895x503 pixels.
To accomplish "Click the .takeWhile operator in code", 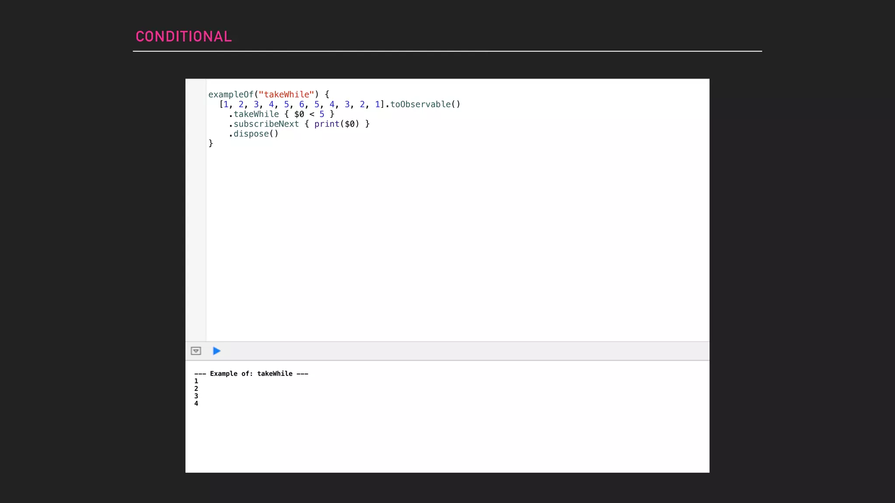I will (x=256, y=114).
